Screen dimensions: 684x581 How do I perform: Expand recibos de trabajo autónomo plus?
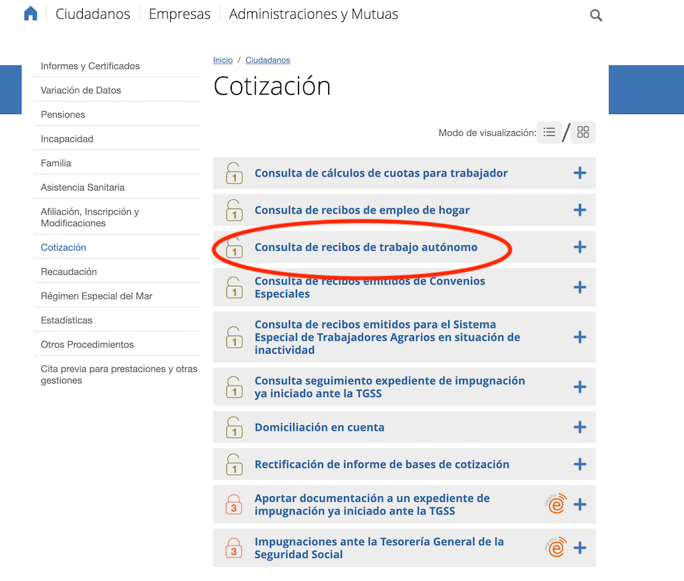click(x=580, y=247)
